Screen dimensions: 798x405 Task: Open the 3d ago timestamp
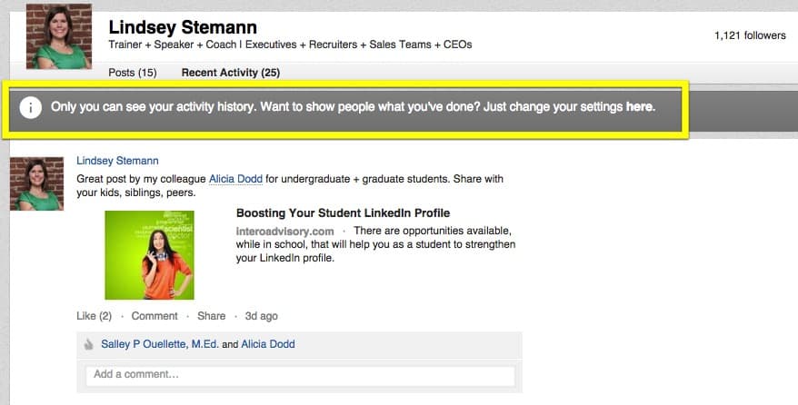261,316
